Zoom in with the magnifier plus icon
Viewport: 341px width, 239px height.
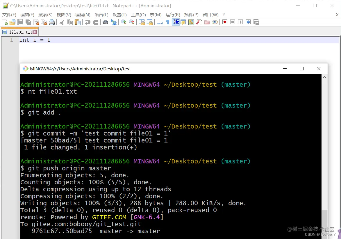pyautogui.click(x=124, y=22)
